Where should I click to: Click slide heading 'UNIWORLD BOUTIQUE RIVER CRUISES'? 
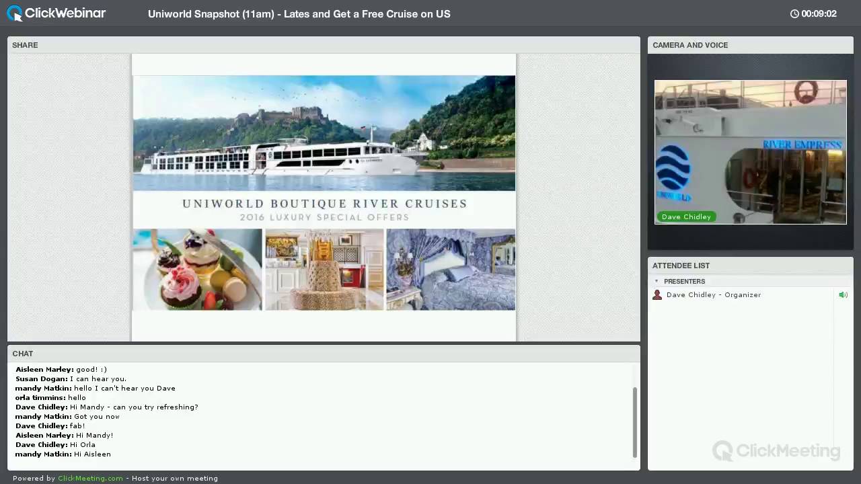(324, 204)
